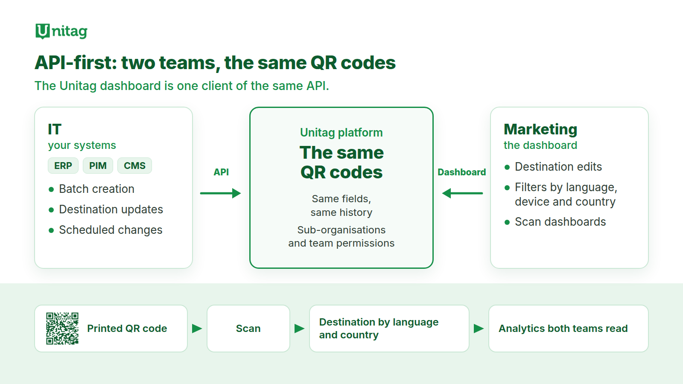The image size is (683, 384).
Task: Click 'the dashboard' subtitle
Action: [x=540, y=145]
